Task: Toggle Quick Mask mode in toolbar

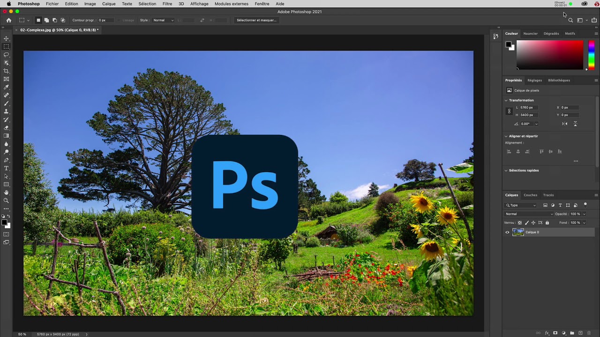Action: 7,234
